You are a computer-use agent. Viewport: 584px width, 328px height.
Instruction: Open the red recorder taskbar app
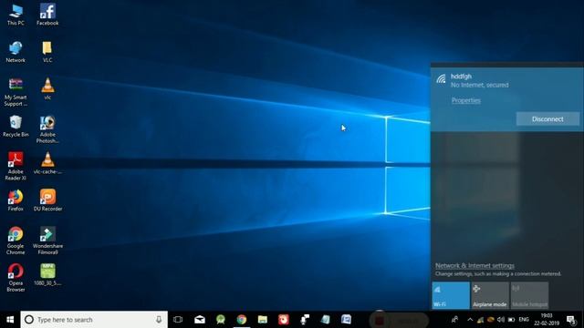coord(284,320)
